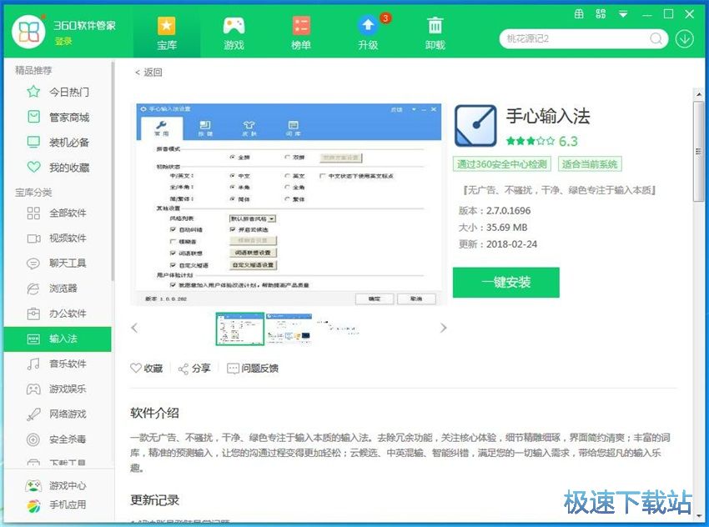The width and height of the screenshot is (709, 527).
Task: Click the 更新记录 heading
Action: tap(154, 499)
